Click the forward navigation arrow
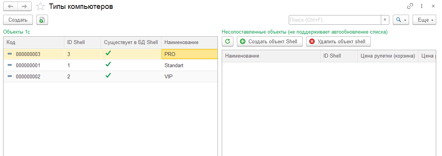This screenshot has height=156, width=442. click(24, 6)
